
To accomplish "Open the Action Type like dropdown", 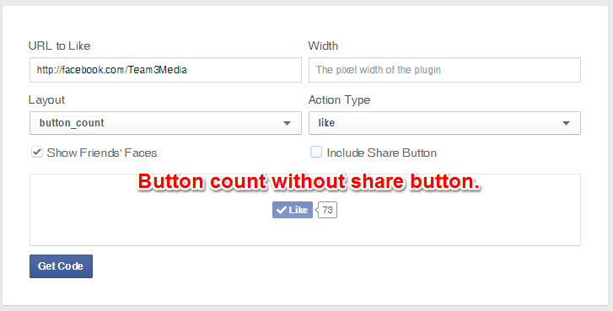I will pyautogui.click(x=444, y=123).
